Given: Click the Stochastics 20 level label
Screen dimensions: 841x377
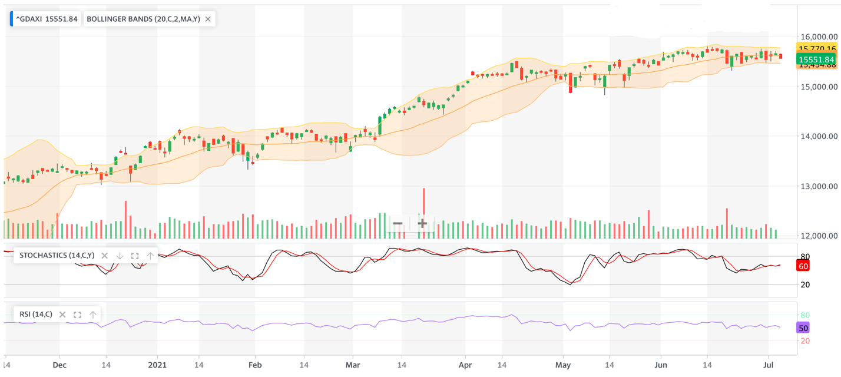Looking at the screenshot, I should [x=805, y=285].
